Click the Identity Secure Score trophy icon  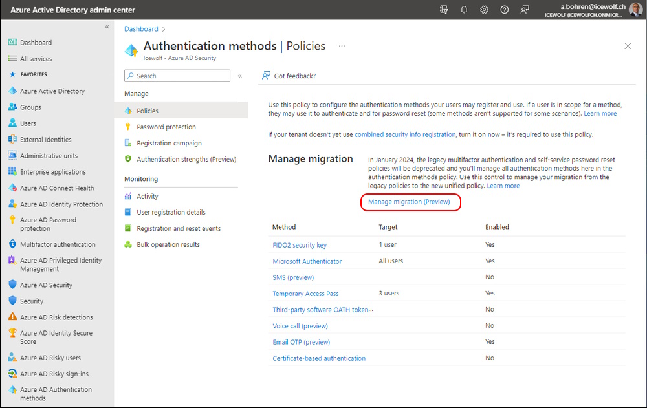click(12, 333)
